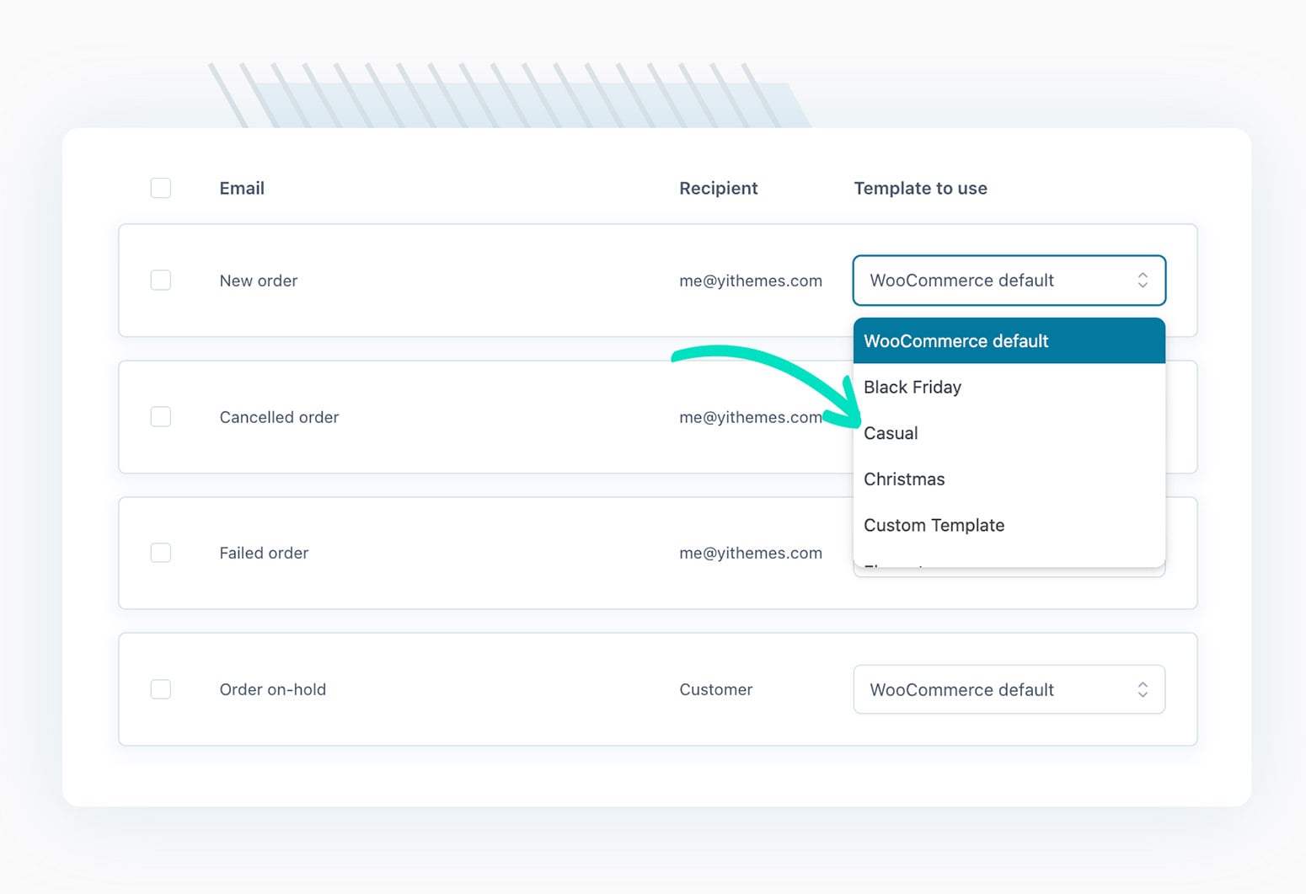The image size is (1306, 894).
Task: Click the Template to use column header
Action: click(921, 188)
